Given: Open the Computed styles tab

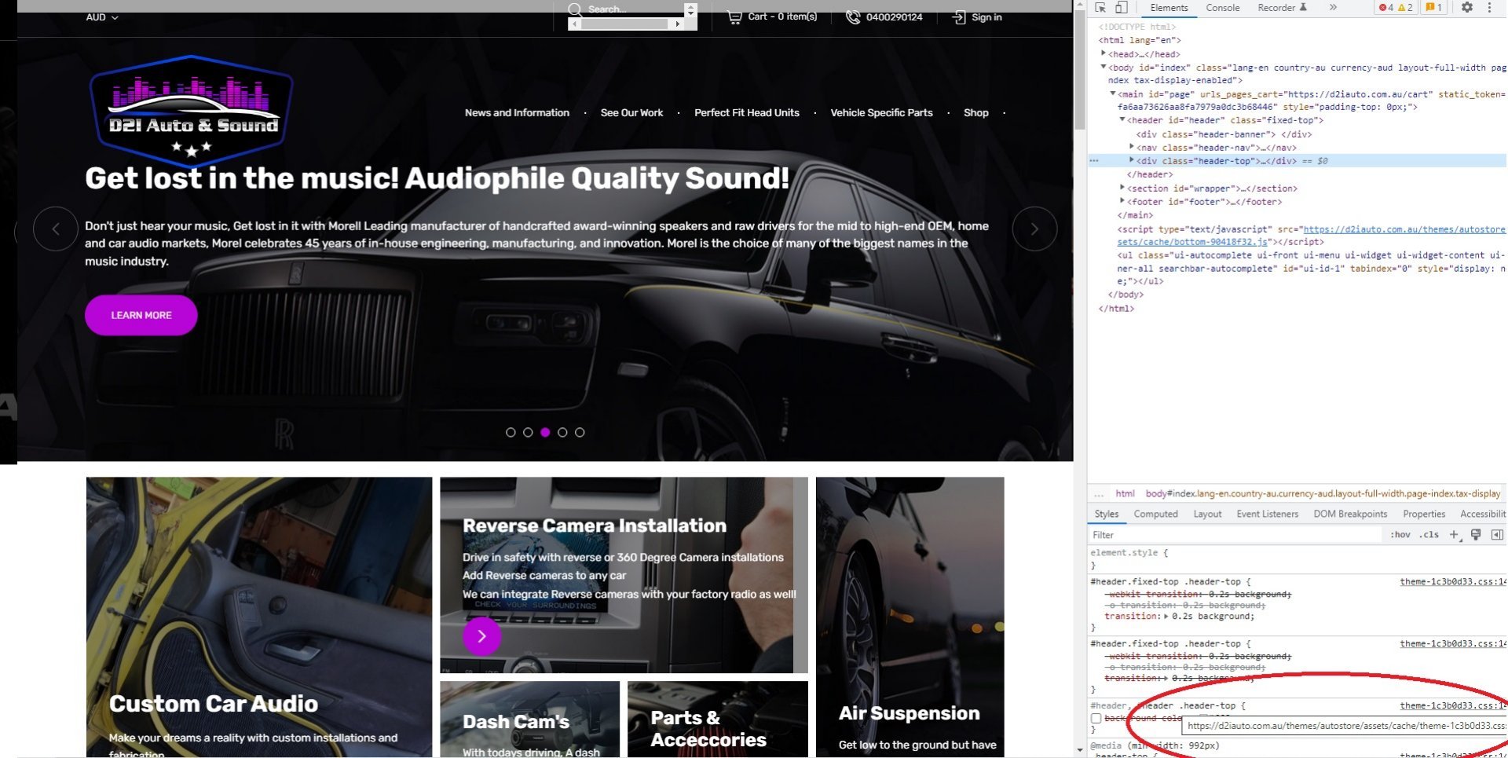Looking at the screenshot, I should 1155,514.
